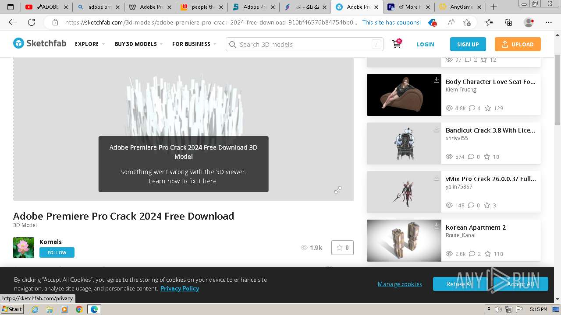Viewport: 561px width, 315px height.
Task: Click Refuse All cookies button
Action: pyautogui.click(x=460, y=284)
